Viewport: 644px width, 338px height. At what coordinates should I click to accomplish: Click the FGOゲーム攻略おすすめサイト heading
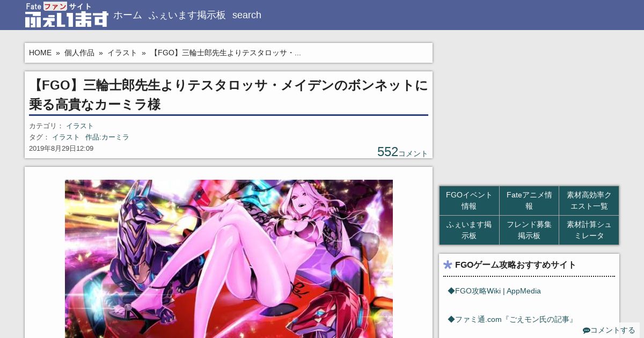pyautogui.click(x=515, y=264)
